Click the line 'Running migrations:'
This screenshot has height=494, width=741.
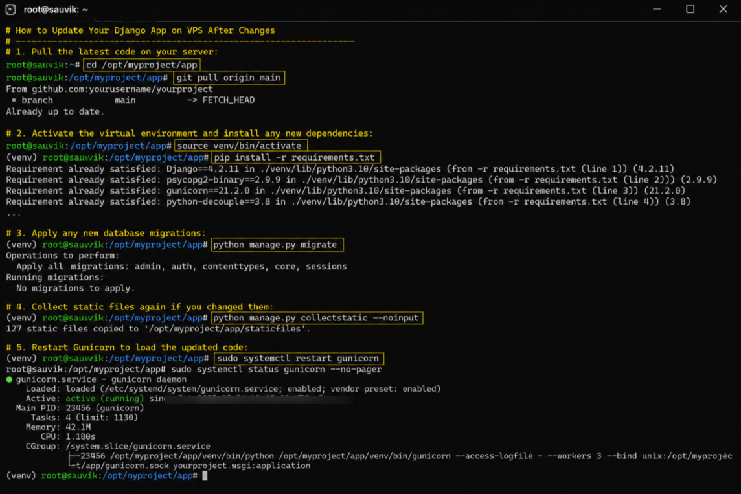[54, 277]
